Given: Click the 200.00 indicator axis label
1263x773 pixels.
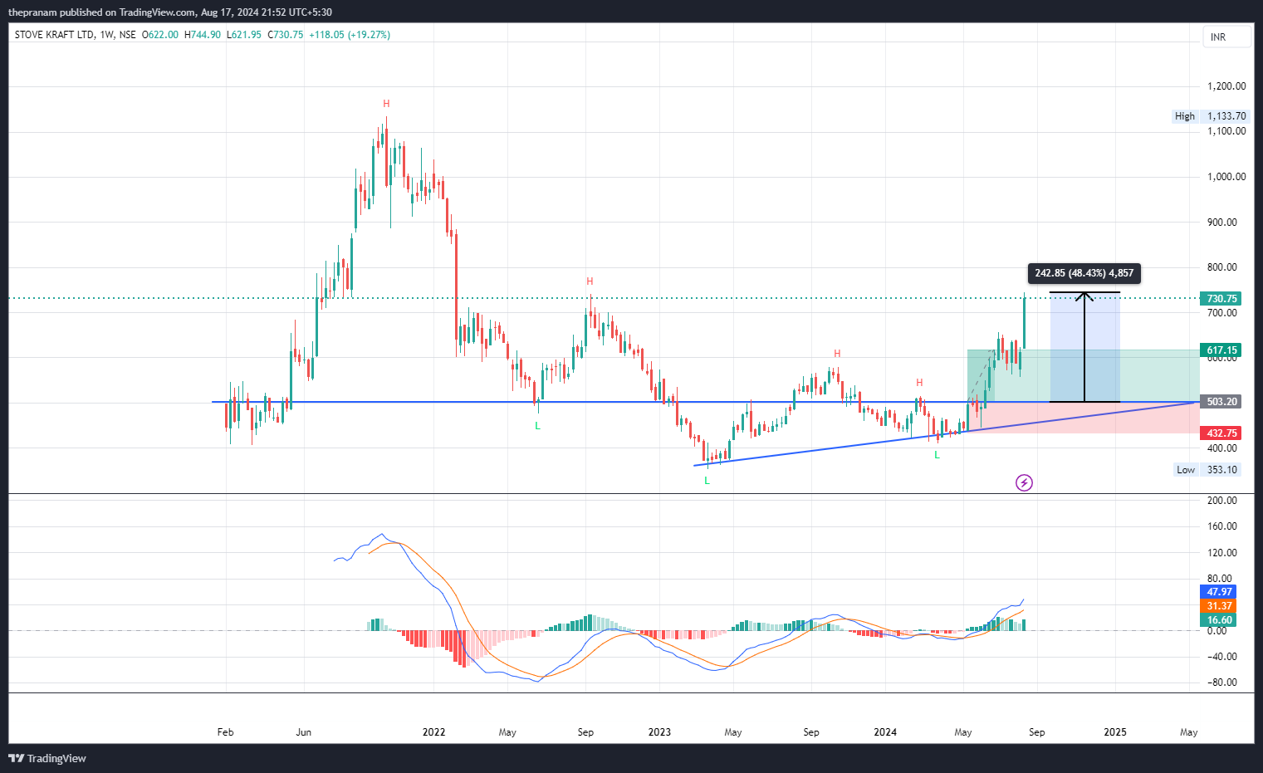Looking at the screenshot, I should 1222,501.
